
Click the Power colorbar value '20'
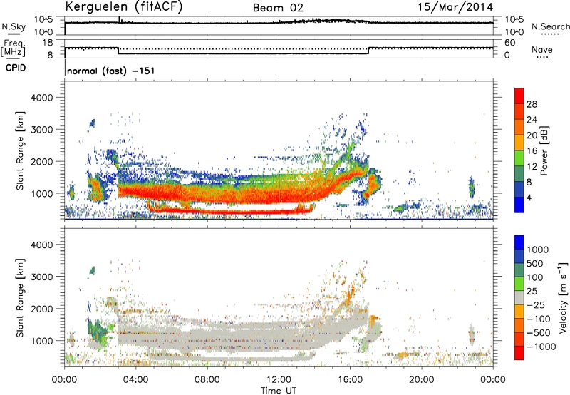point(532,135)
